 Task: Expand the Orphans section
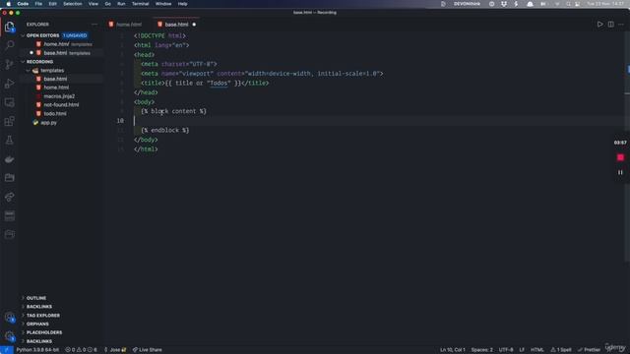coord(37,324)
